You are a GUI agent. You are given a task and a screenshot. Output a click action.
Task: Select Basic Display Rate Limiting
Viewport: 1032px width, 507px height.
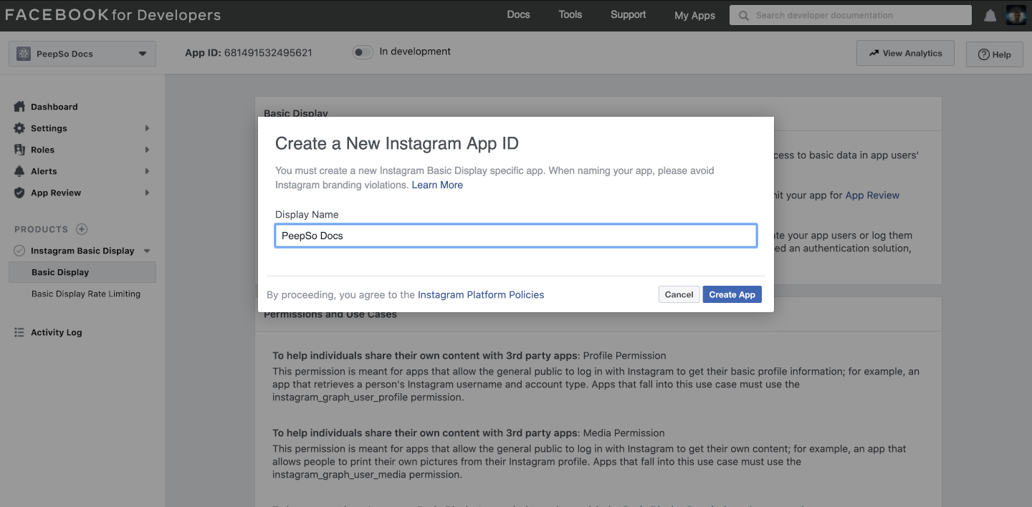click(86, 294)
